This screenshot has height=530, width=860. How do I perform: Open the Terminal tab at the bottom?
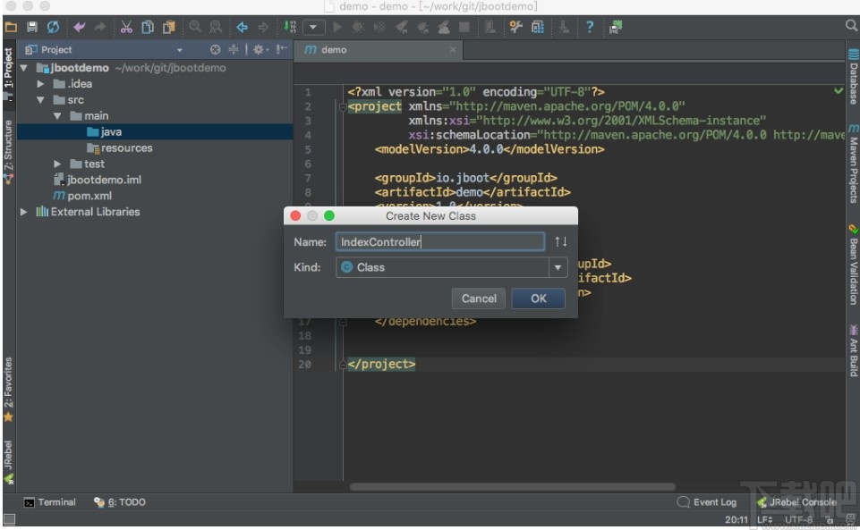coord(50,502)
